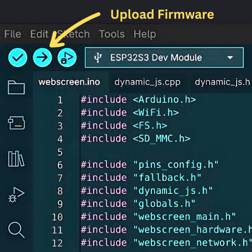Viewport: 252px width, 252px height.
Task: Click the Verify checkmark button
Action: coord(18,58)
